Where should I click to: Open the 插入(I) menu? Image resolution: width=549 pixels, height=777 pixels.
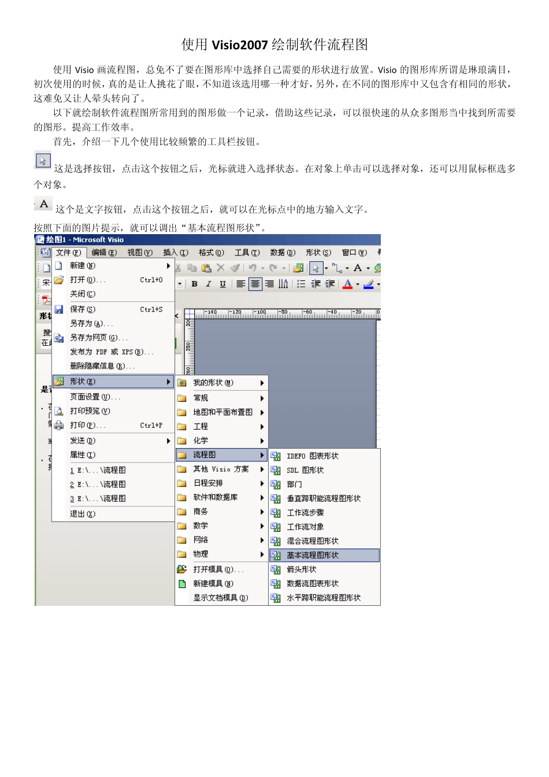point(176,253)
